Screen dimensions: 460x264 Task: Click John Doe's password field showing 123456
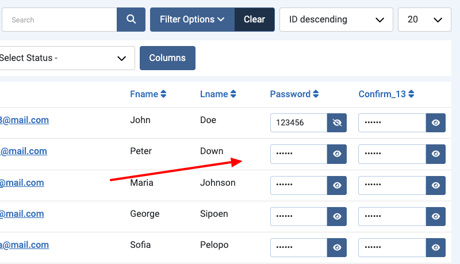(298, 123)
